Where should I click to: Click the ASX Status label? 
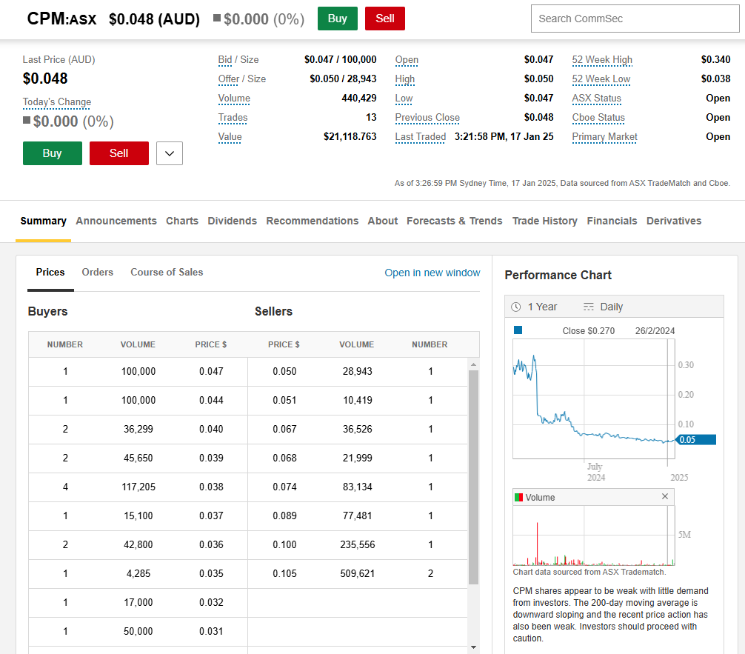click(597, 99)
